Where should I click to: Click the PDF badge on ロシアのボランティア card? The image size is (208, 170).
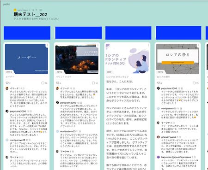pyautogui.click(x=109, y=72)
